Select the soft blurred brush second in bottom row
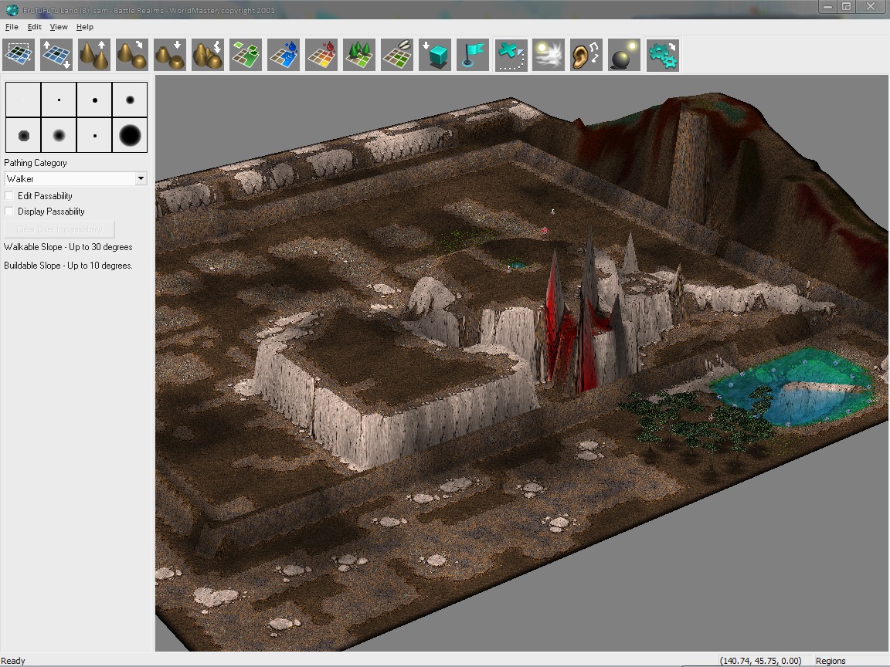The image size is (890, 667). [59, 135]
